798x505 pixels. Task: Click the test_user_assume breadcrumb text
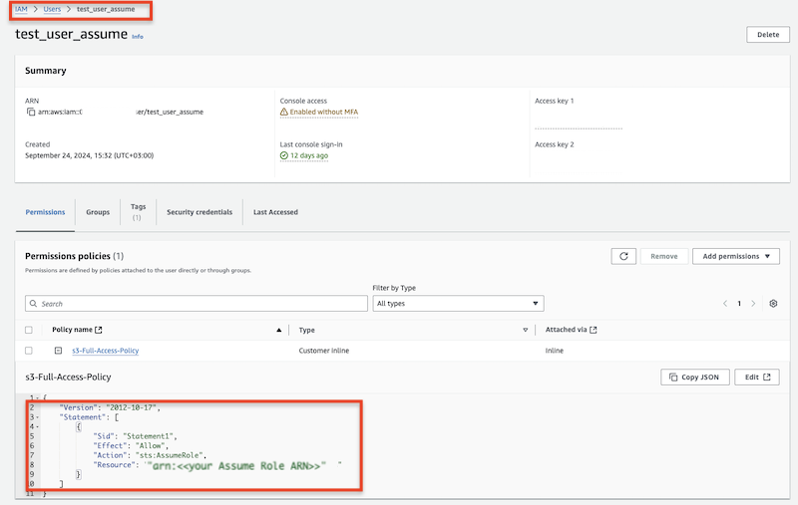[x=106, y=9]
